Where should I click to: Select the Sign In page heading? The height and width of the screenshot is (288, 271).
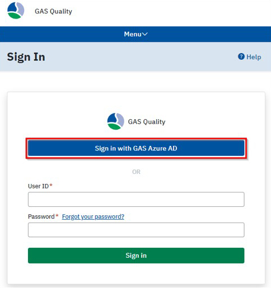click(x=26, y=57)
